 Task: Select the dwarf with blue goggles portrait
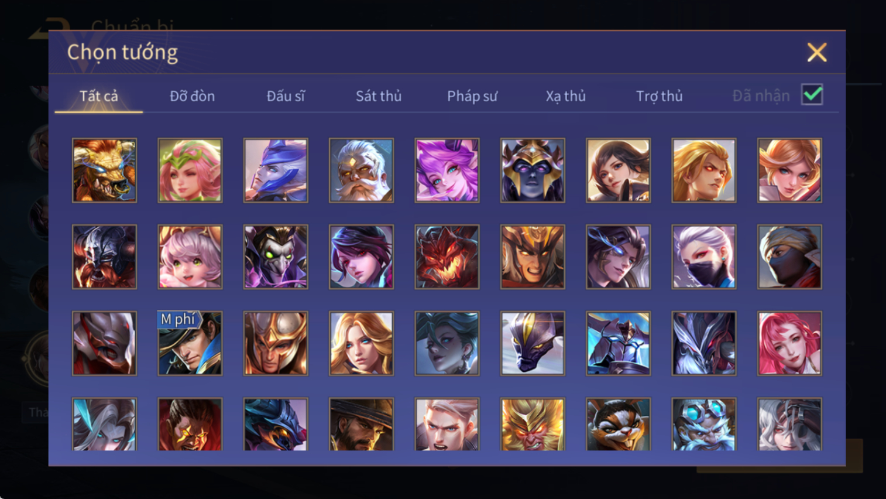(704, 425)
